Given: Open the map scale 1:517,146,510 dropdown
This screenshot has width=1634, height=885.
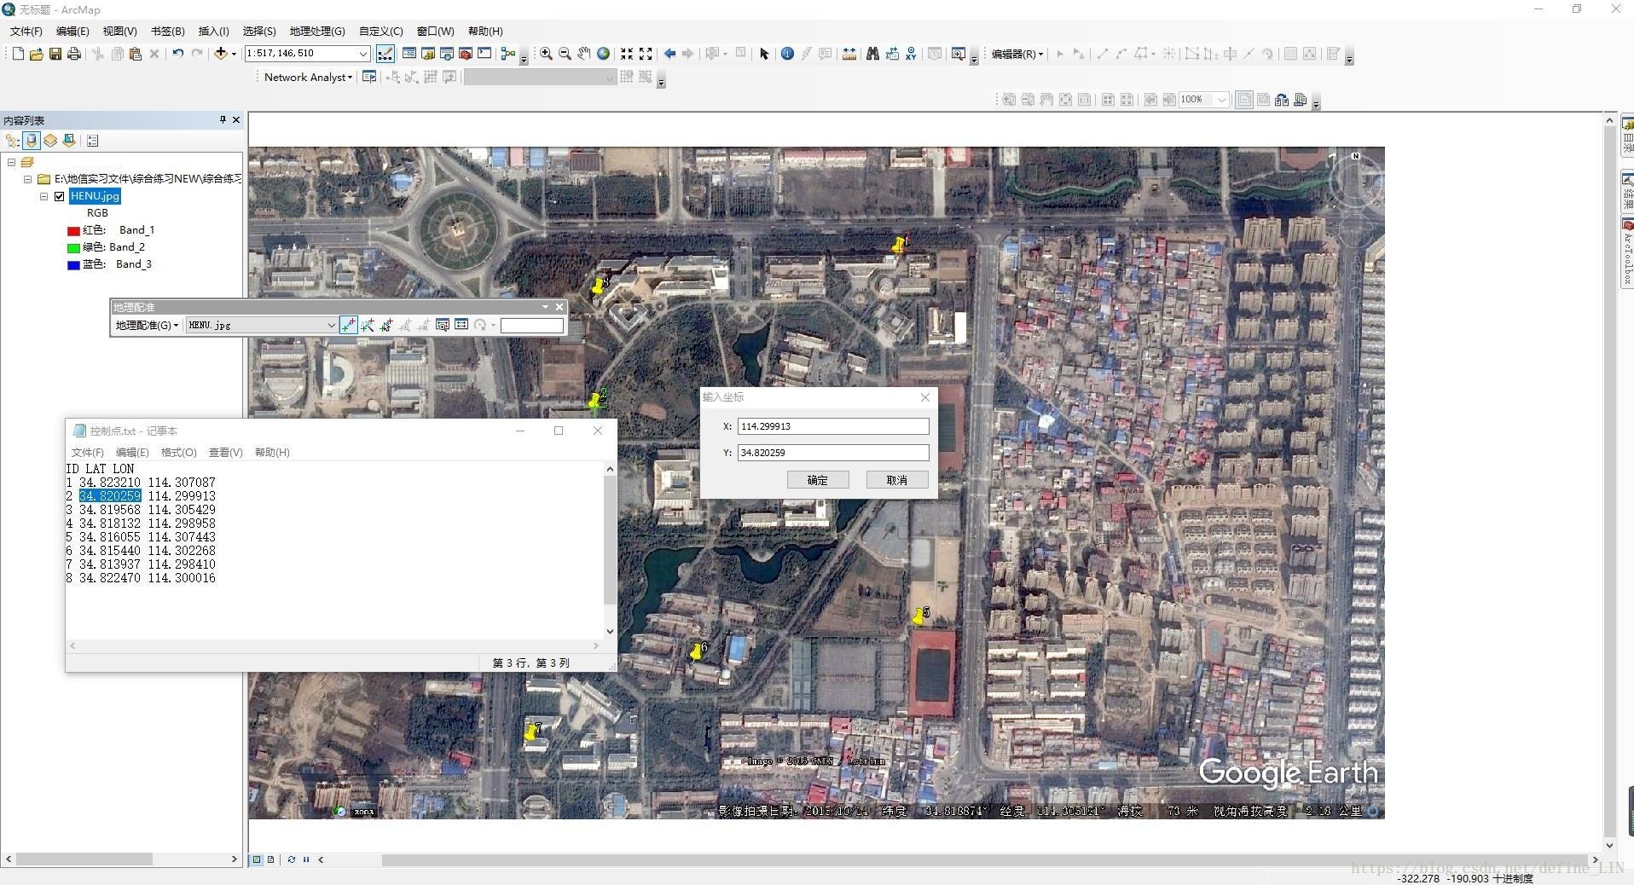Looking at the screenshot, I should tap(362, 54).
